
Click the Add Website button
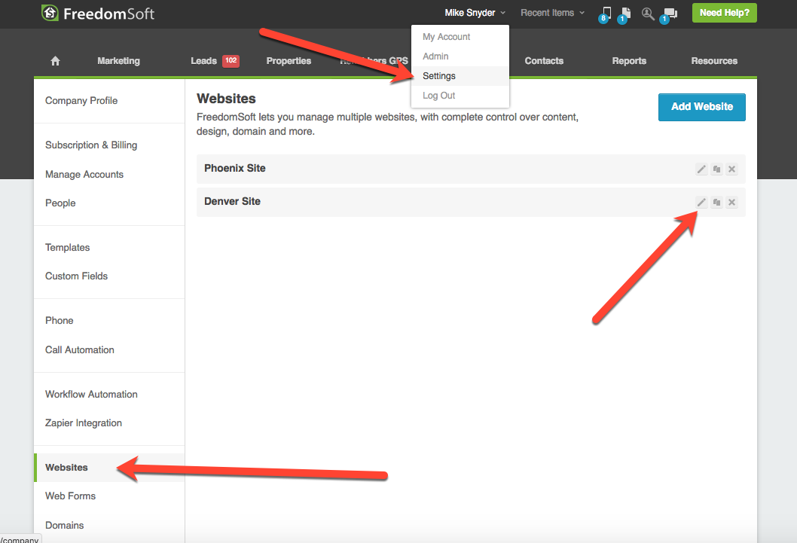701,107
